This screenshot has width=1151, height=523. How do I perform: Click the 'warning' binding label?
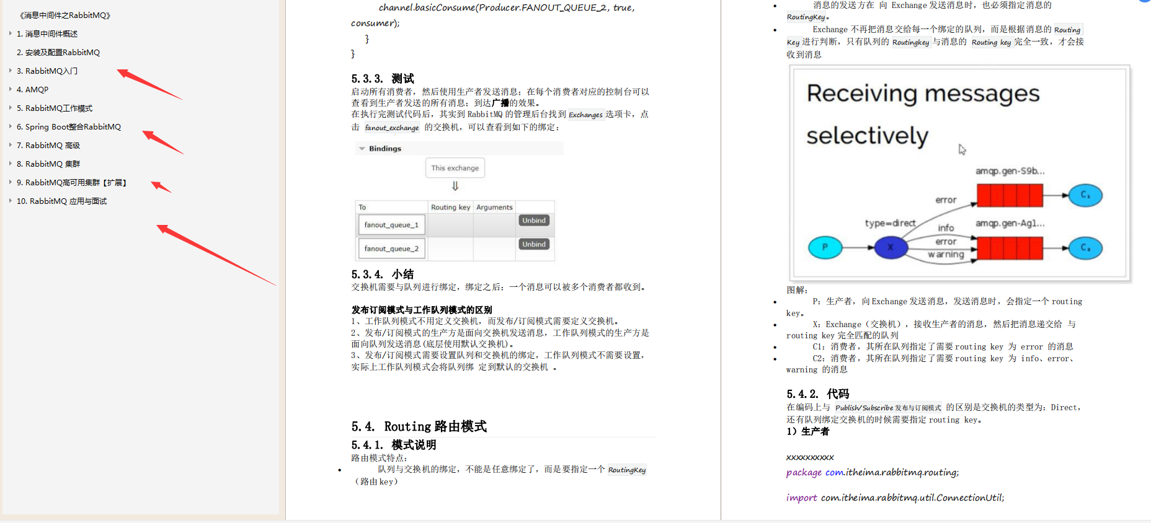click(x=946, y=254)
